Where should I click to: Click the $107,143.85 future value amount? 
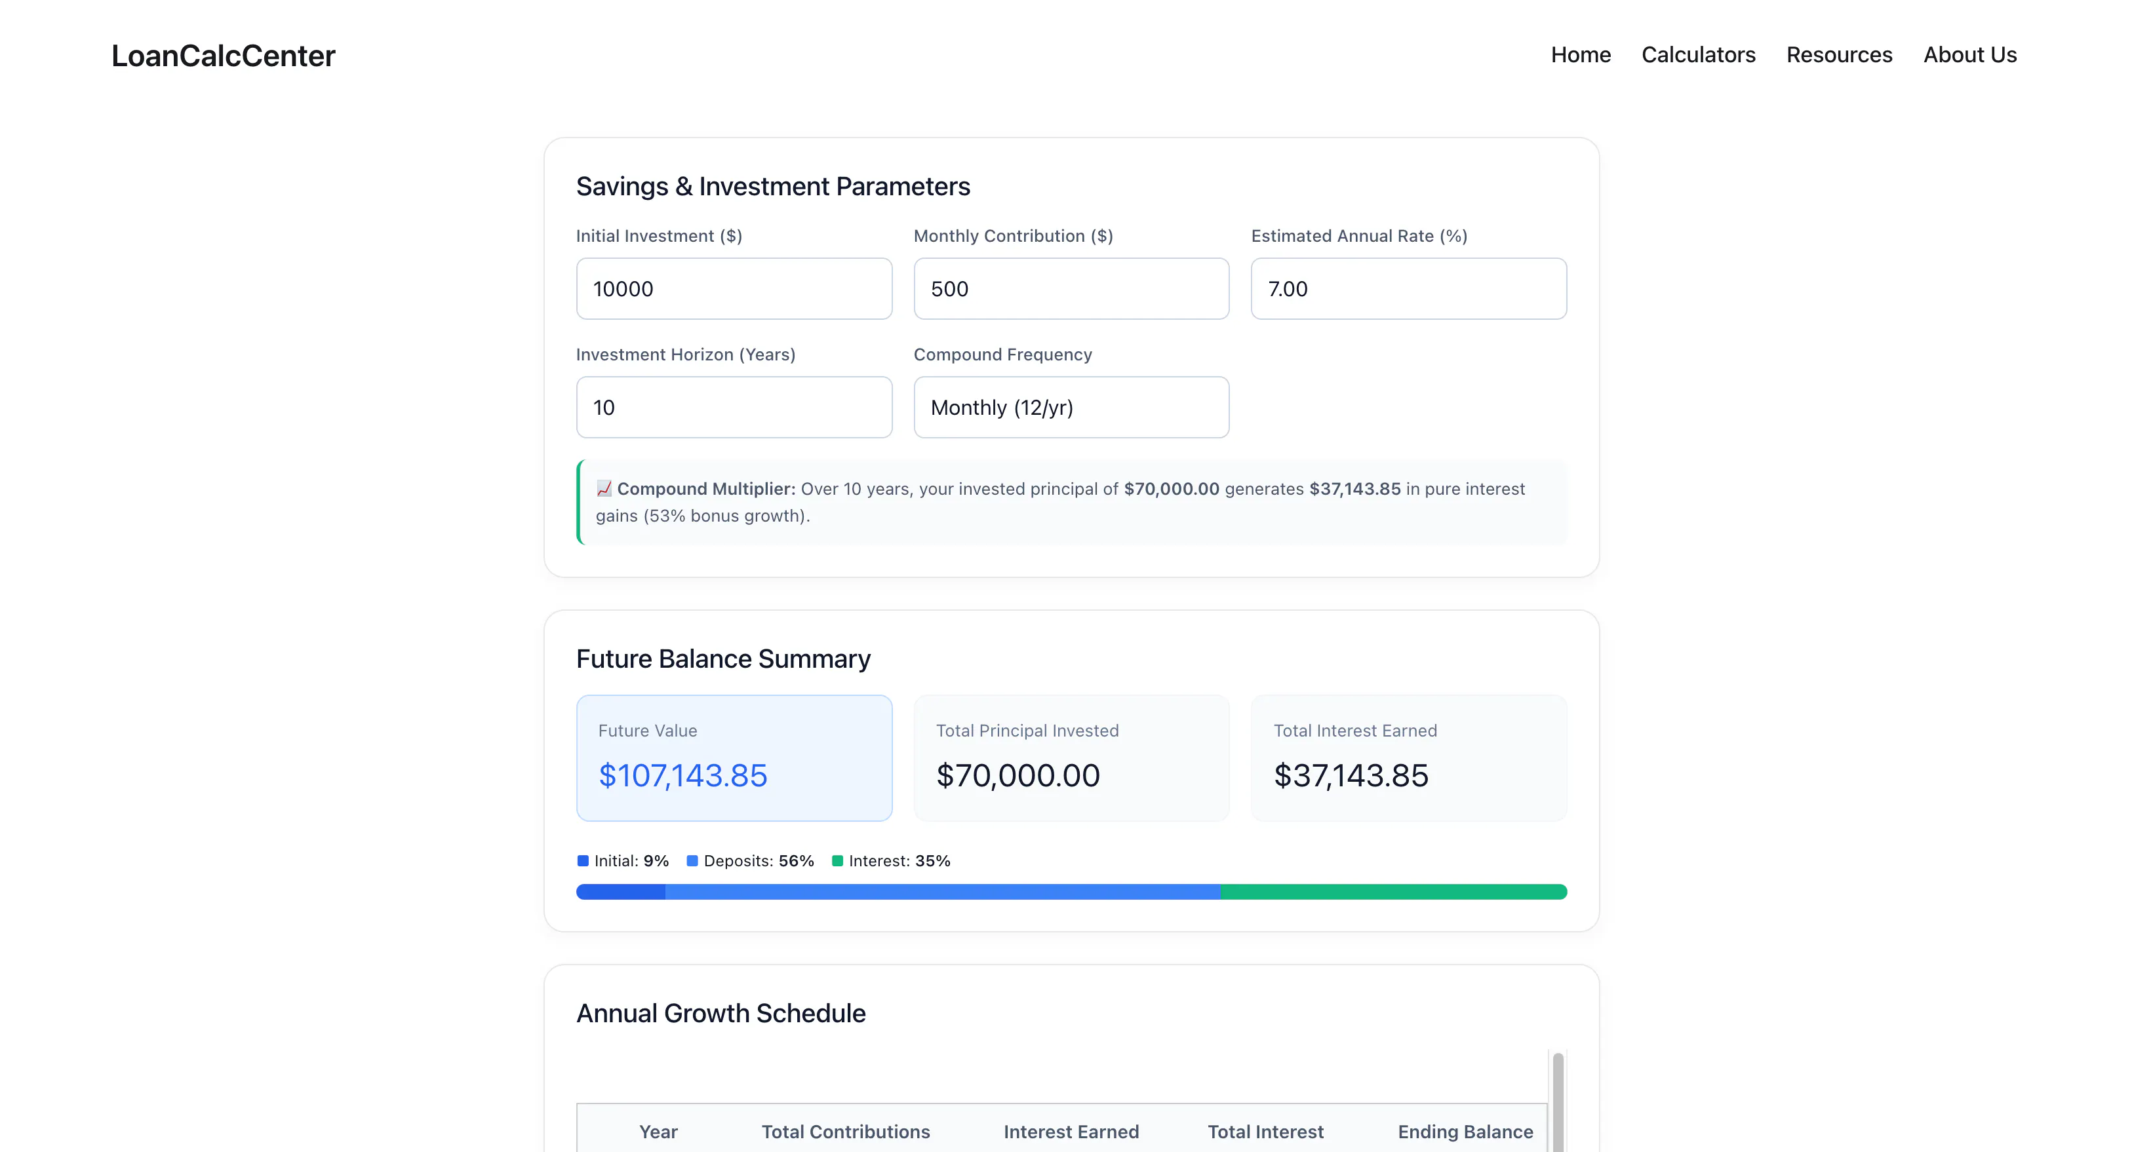click(x=683, y=775)
